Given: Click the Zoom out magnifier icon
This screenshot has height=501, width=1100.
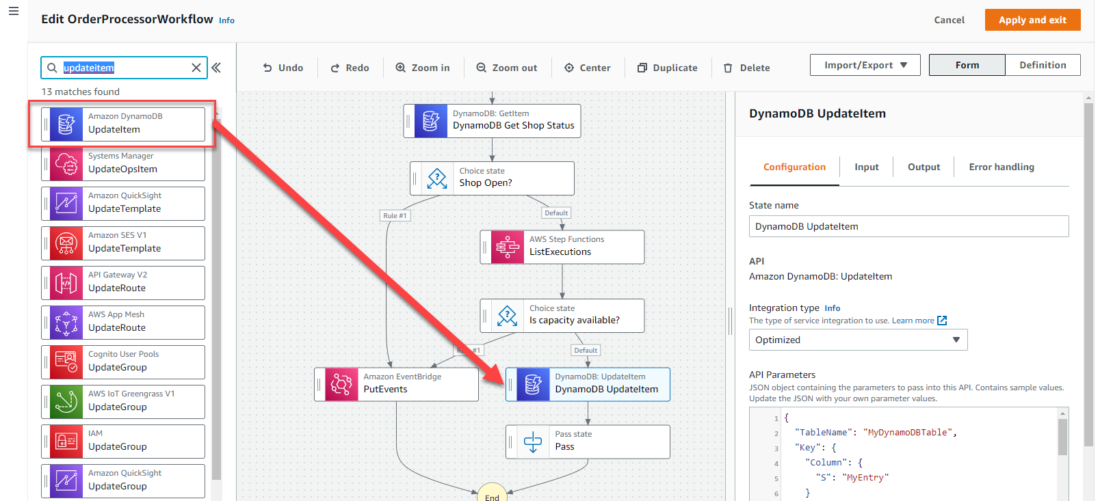Looking at the screenshot, I should point(482,68).
